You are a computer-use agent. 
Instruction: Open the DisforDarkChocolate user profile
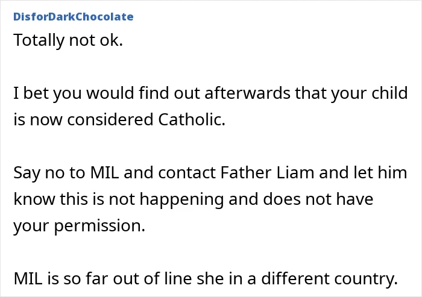pyautogui.click(x=73, y=17)
